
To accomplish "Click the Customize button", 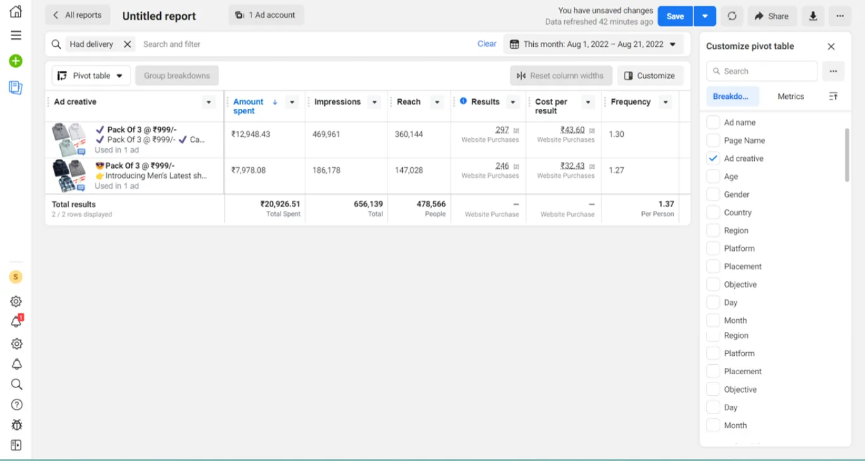I will click(x=650, y=75).
